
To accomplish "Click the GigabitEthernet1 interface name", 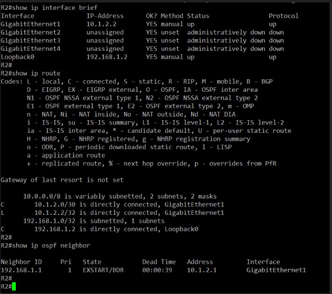I will [x=31, y=24].
